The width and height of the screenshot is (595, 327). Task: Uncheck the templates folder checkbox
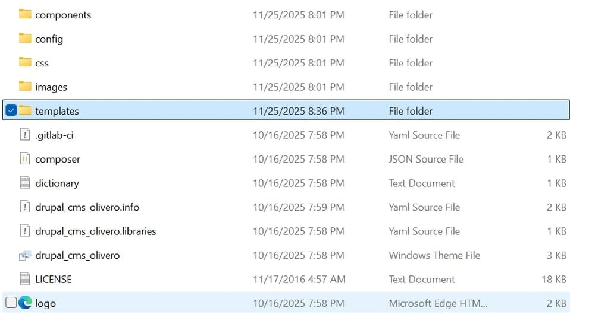point(11,110)
